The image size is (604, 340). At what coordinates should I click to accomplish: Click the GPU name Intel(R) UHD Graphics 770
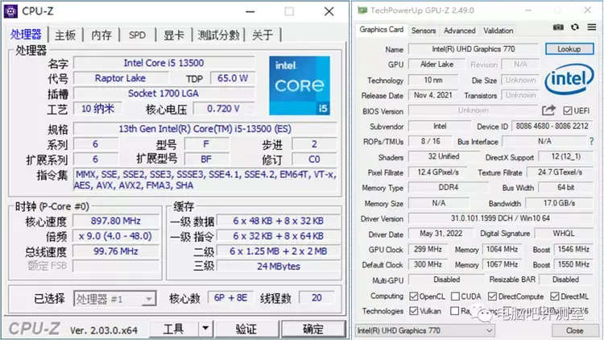[473, 49]
